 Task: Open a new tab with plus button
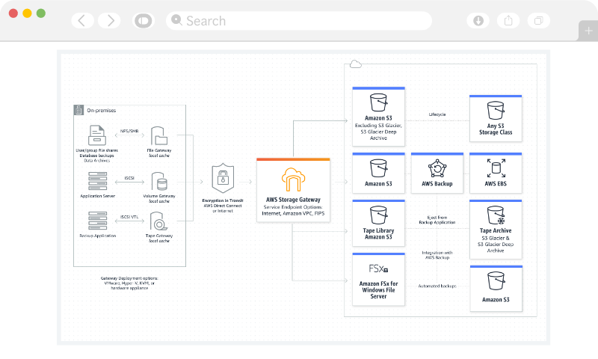pos(588,31)
